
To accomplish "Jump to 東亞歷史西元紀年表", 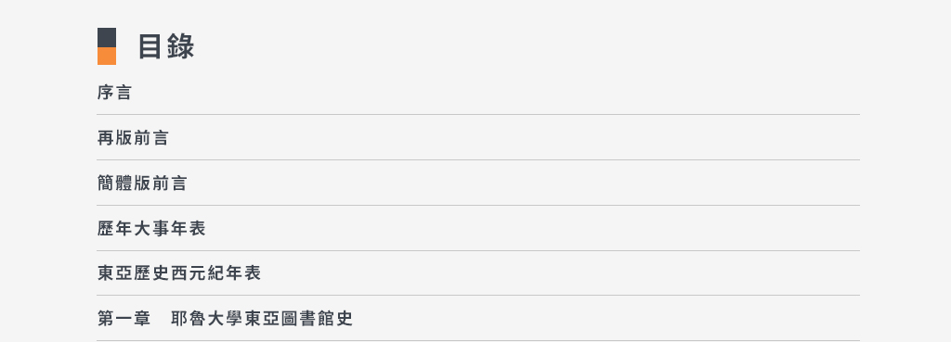I will [x=179, y=273].
